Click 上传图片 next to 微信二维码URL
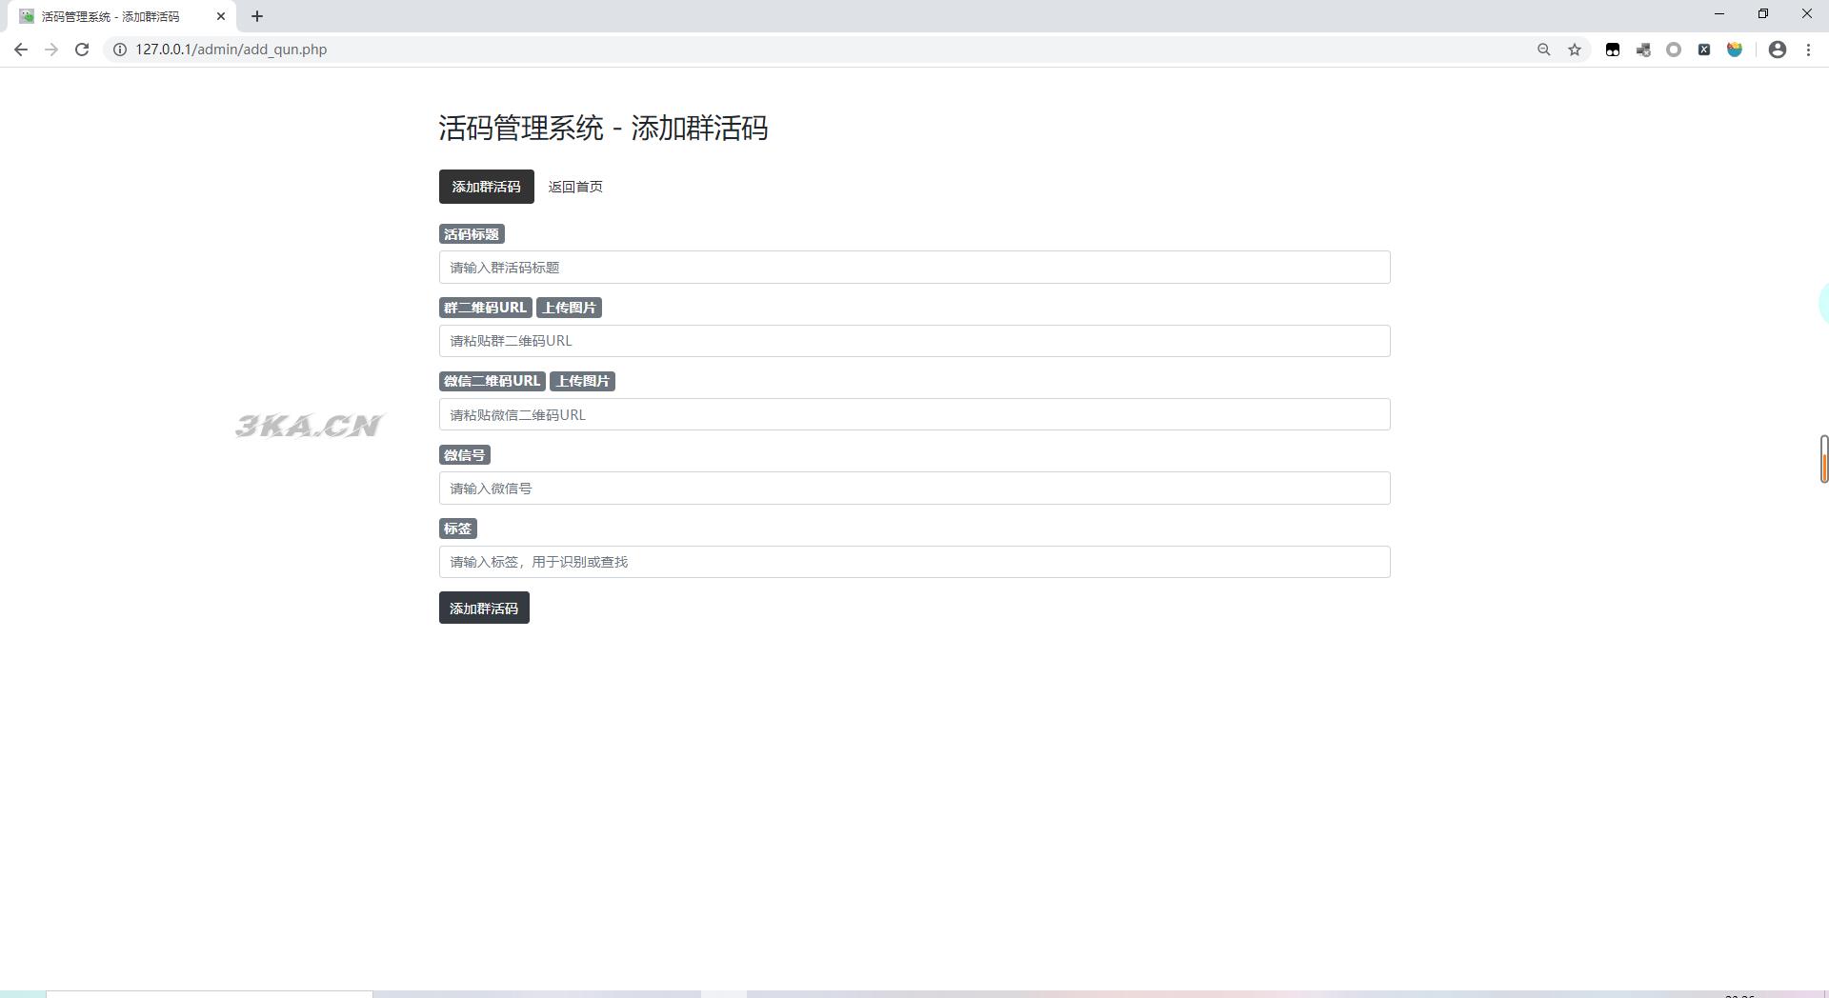The height and width of the screenshot is (998, 1829). (583, 381)
